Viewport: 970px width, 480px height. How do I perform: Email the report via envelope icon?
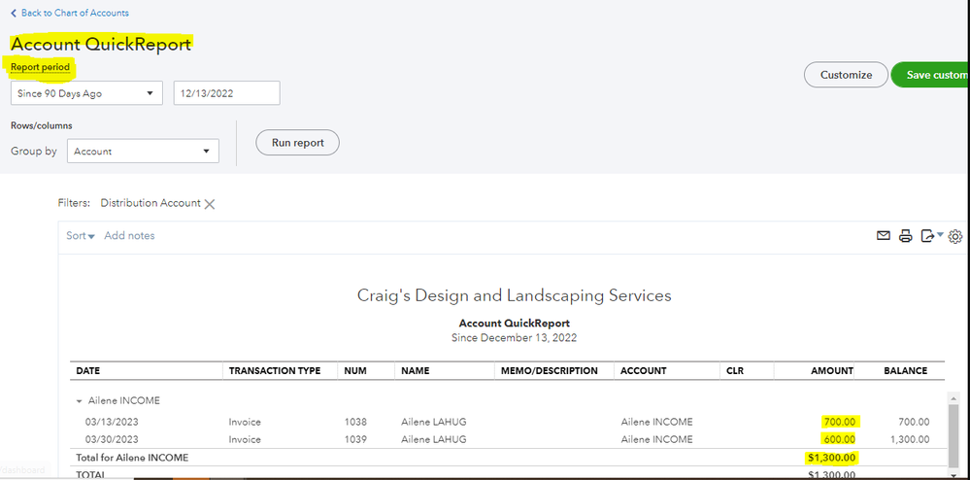click(884, 235)
